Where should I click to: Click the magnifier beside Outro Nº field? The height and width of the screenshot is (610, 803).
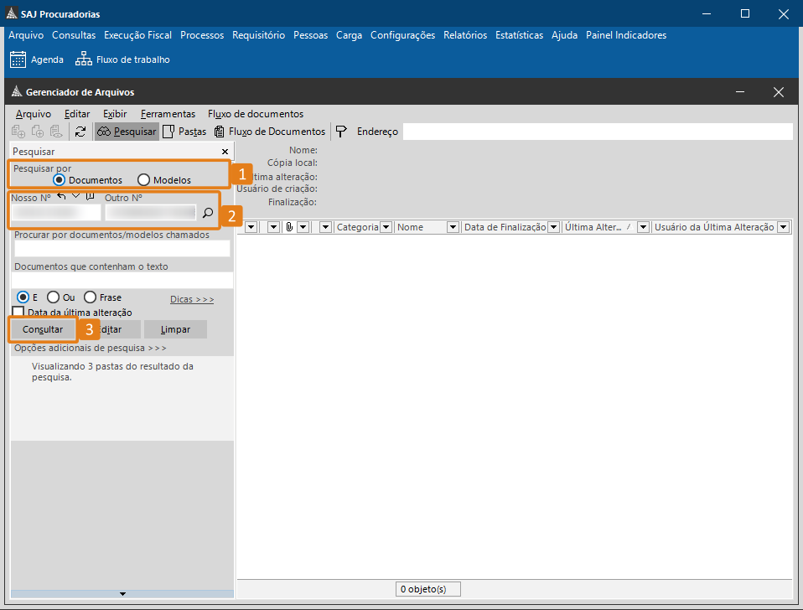(x=208, y=214)
